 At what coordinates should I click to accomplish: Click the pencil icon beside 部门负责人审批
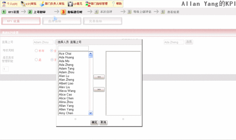pos(42,4)
